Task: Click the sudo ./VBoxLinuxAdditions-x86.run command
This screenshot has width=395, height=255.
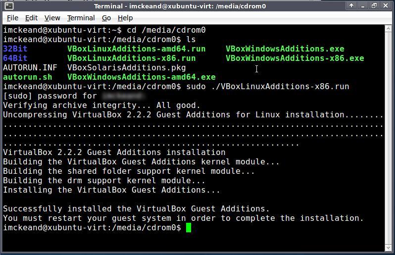Action: click(x=267, y=87)
